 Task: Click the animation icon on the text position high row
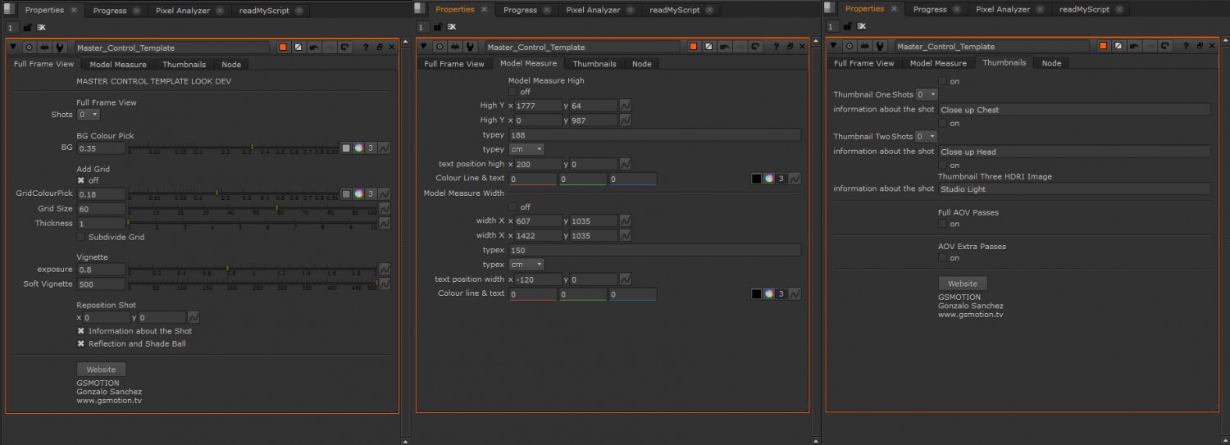[x=625, y=165]
